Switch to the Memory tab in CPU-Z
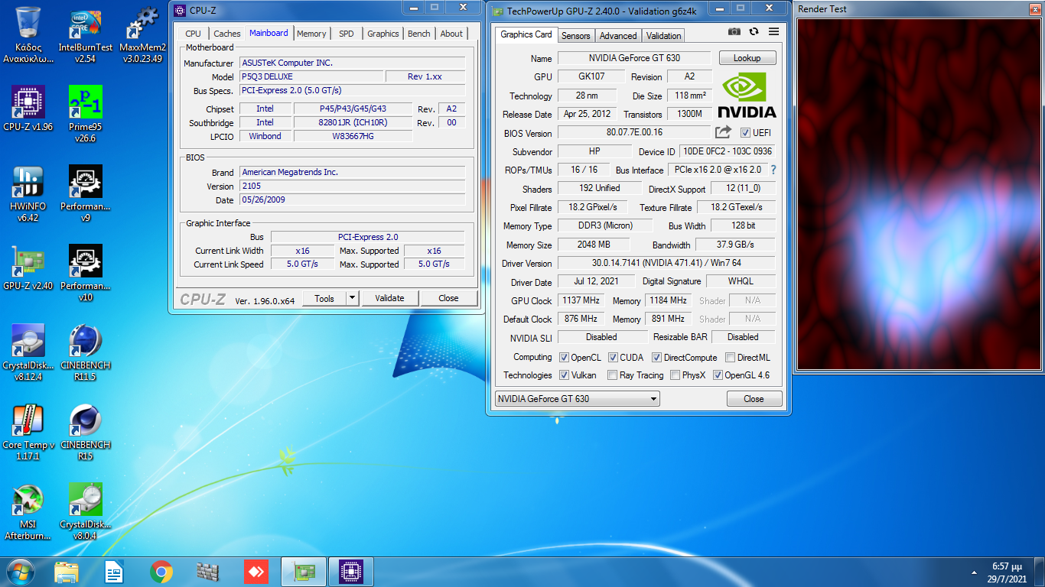This screenshot has height=587, width=1045. tap(311, 34)
